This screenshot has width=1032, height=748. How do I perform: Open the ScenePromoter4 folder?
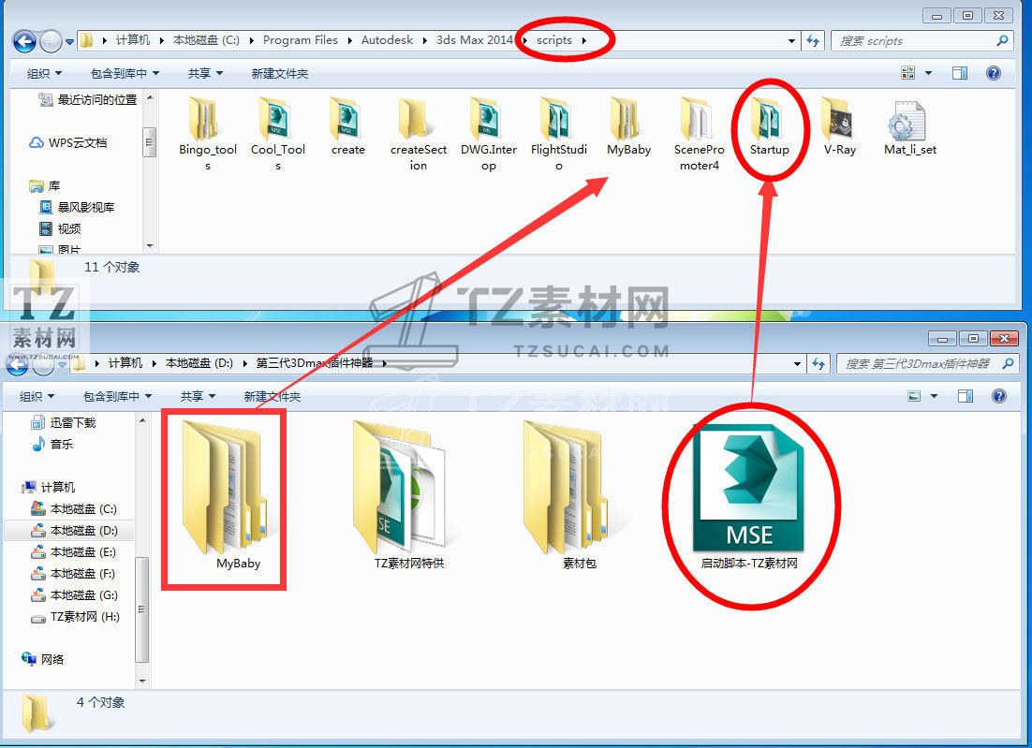pyautogui.click(x=699, y=134)
